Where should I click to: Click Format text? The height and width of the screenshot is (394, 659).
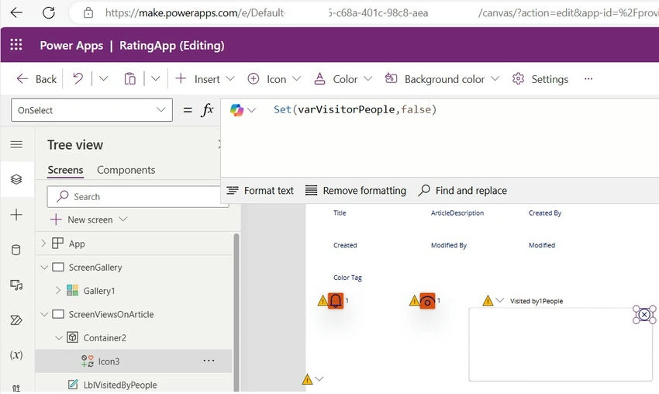(x=260, y=191)
